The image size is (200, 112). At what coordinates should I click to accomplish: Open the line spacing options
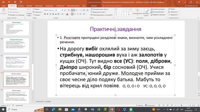pyautogui.click(x=88, y=10)
